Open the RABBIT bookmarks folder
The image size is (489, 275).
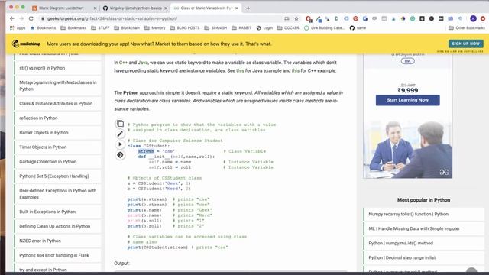click(x=241, y=28)
